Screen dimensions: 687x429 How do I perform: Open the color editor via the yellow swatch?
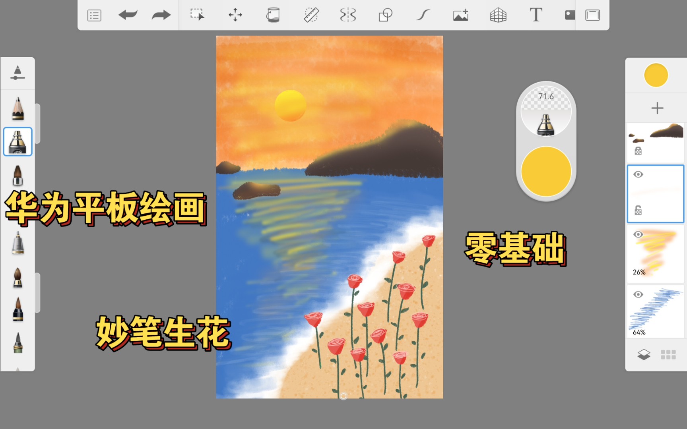[x=656, y=75]
